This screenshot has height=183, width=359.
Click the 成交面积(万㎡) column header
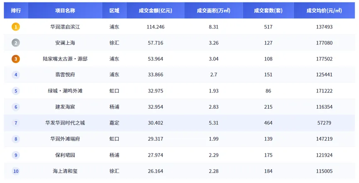point(214,10)
